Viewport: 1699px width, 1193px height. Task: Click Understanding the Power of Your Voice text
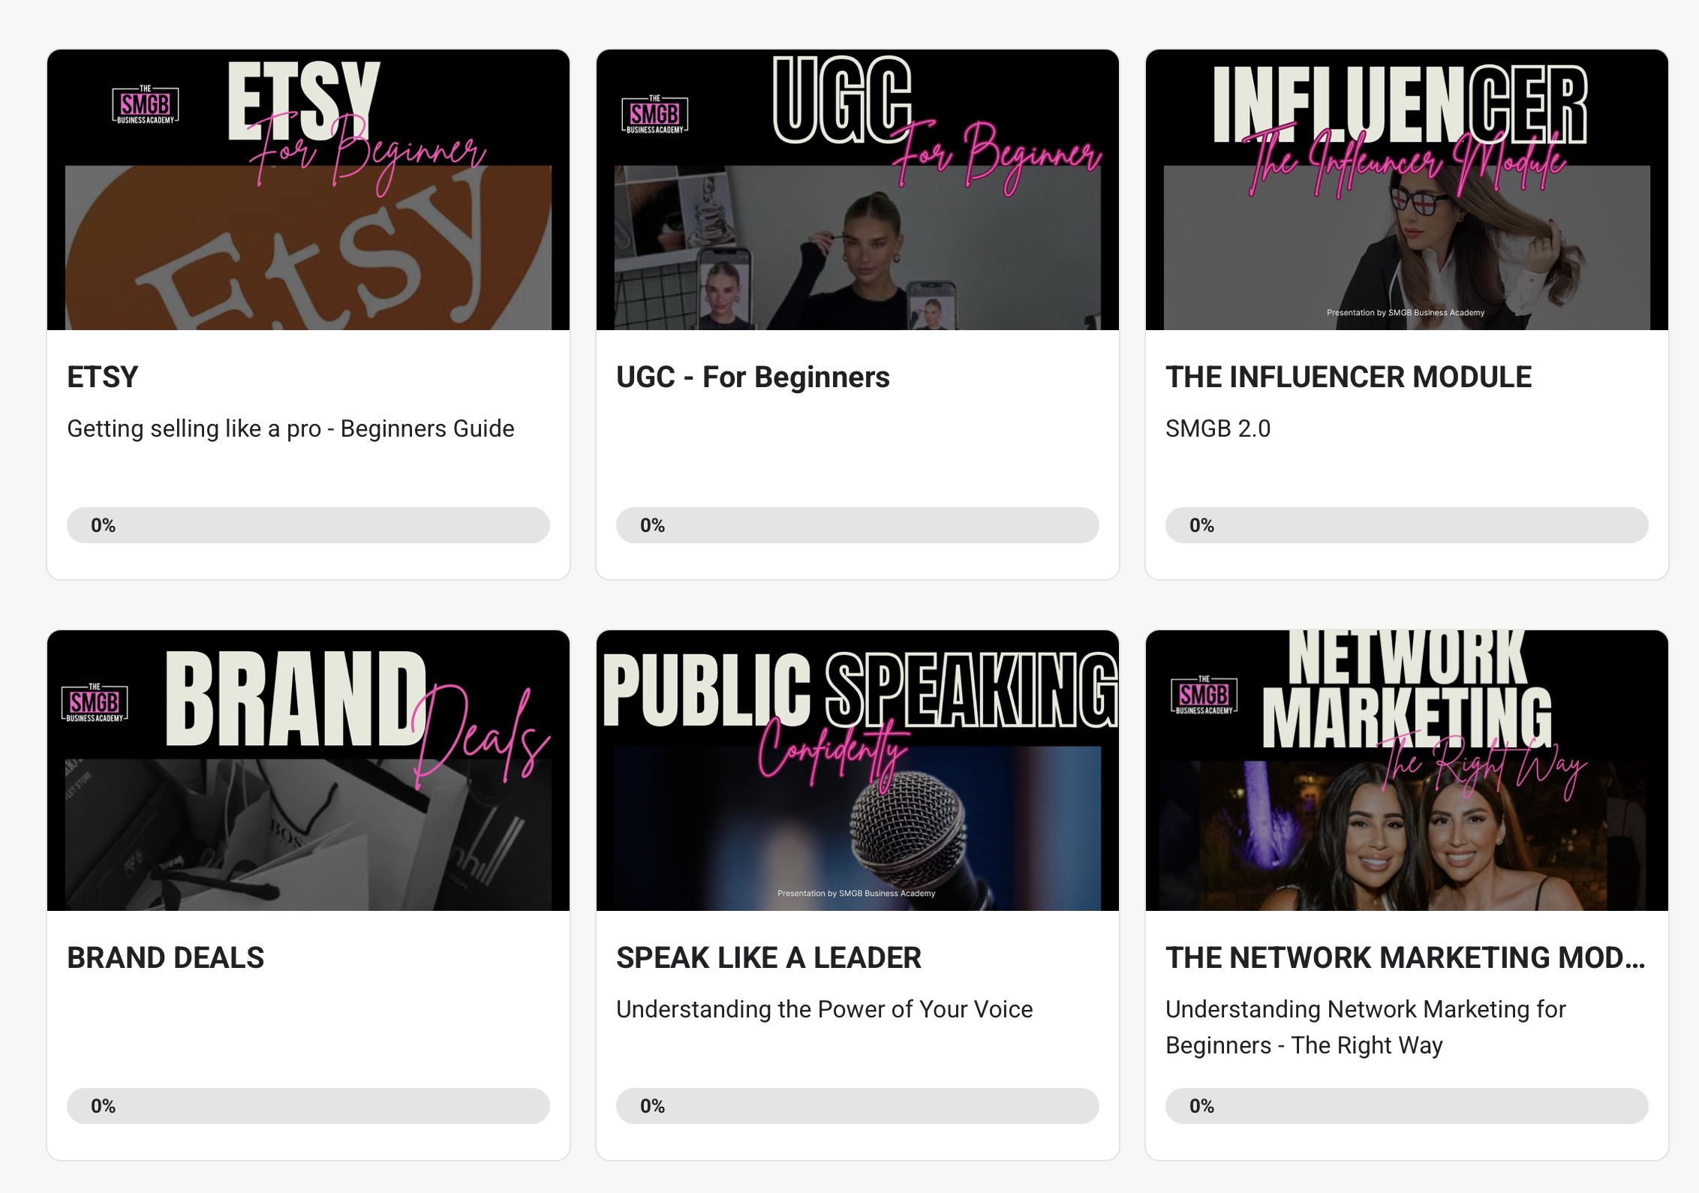tap(825, 1009)
